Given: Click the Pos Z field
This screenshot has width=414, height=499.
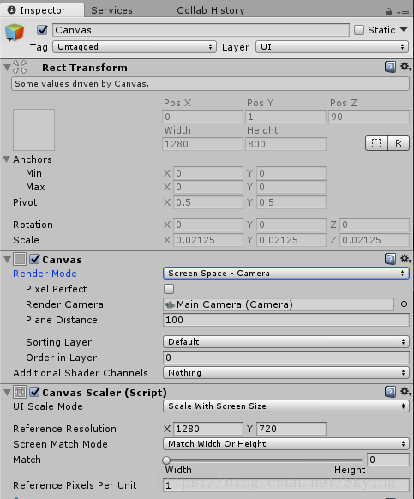Looking at the screenshot, I should tap(369, 117).
